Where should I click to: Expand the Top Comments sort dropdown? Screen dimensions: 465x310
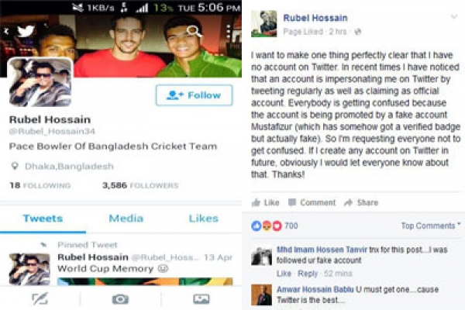431,226
